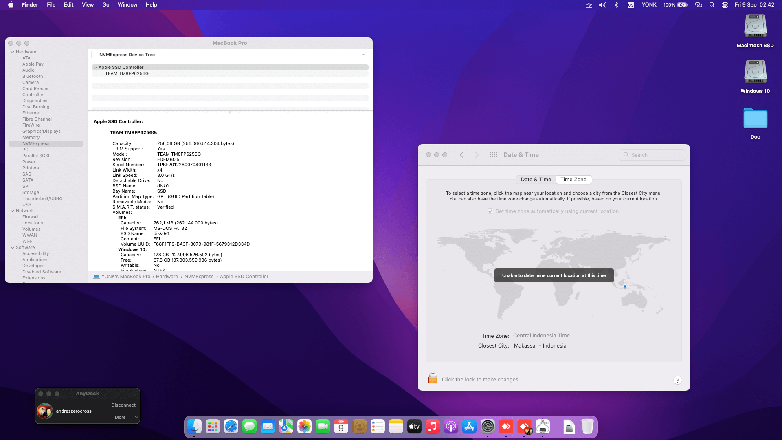Screen dimensions: 782x440
Task: Open Mail from the Dock
Action: point(268,427)
